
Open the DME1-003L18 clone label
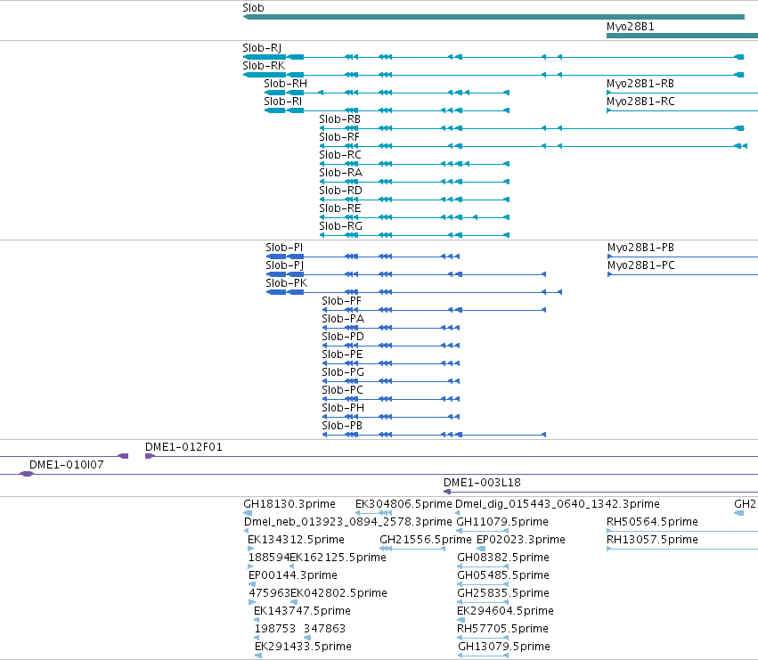click(x=483, y=483)
